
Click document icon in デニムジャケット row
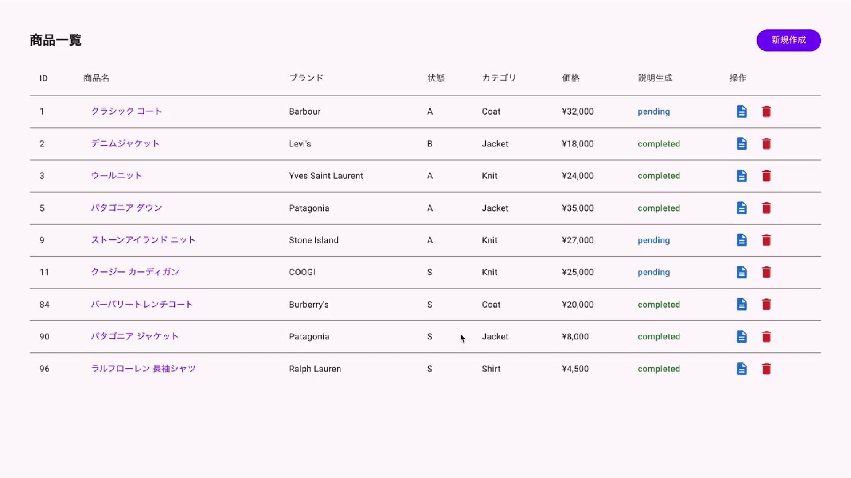tap(742, 144)
